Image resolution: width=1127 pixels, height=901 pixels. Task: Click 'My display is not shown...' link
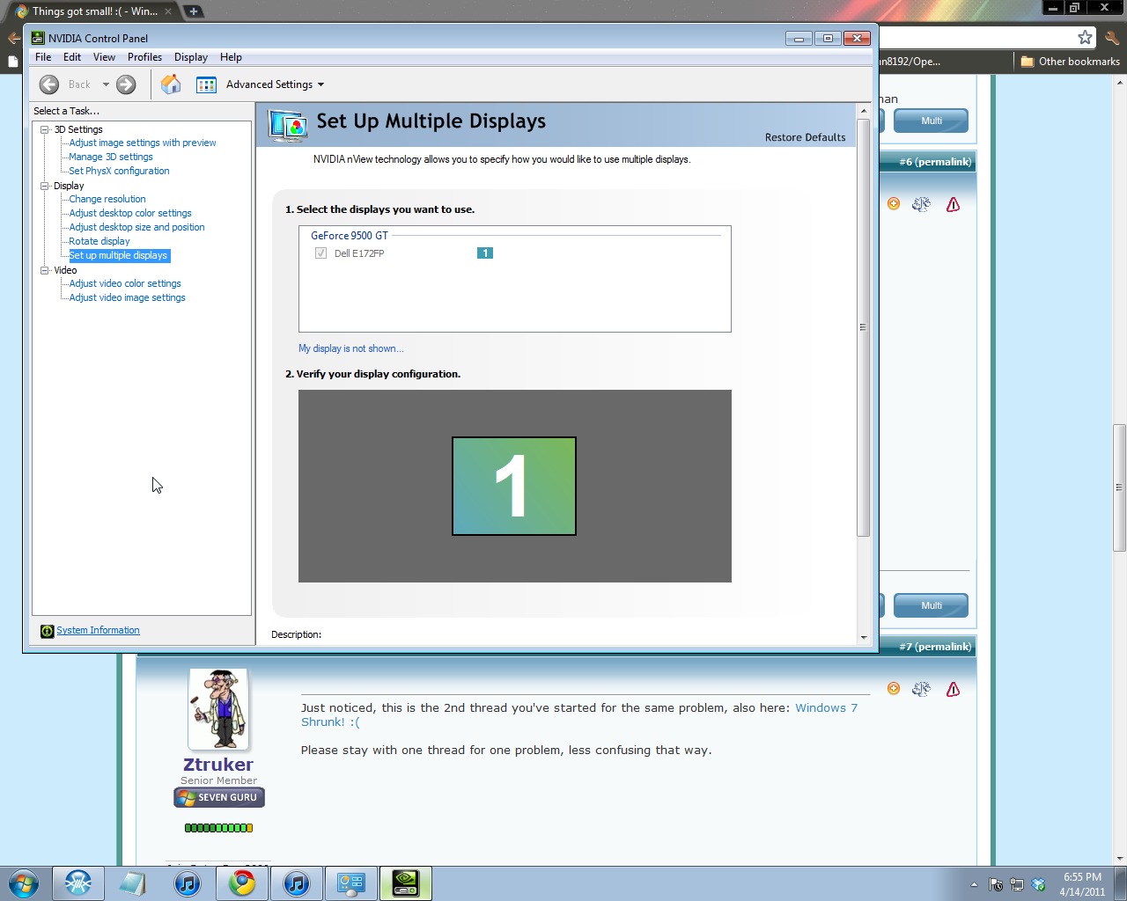point(351,348)
